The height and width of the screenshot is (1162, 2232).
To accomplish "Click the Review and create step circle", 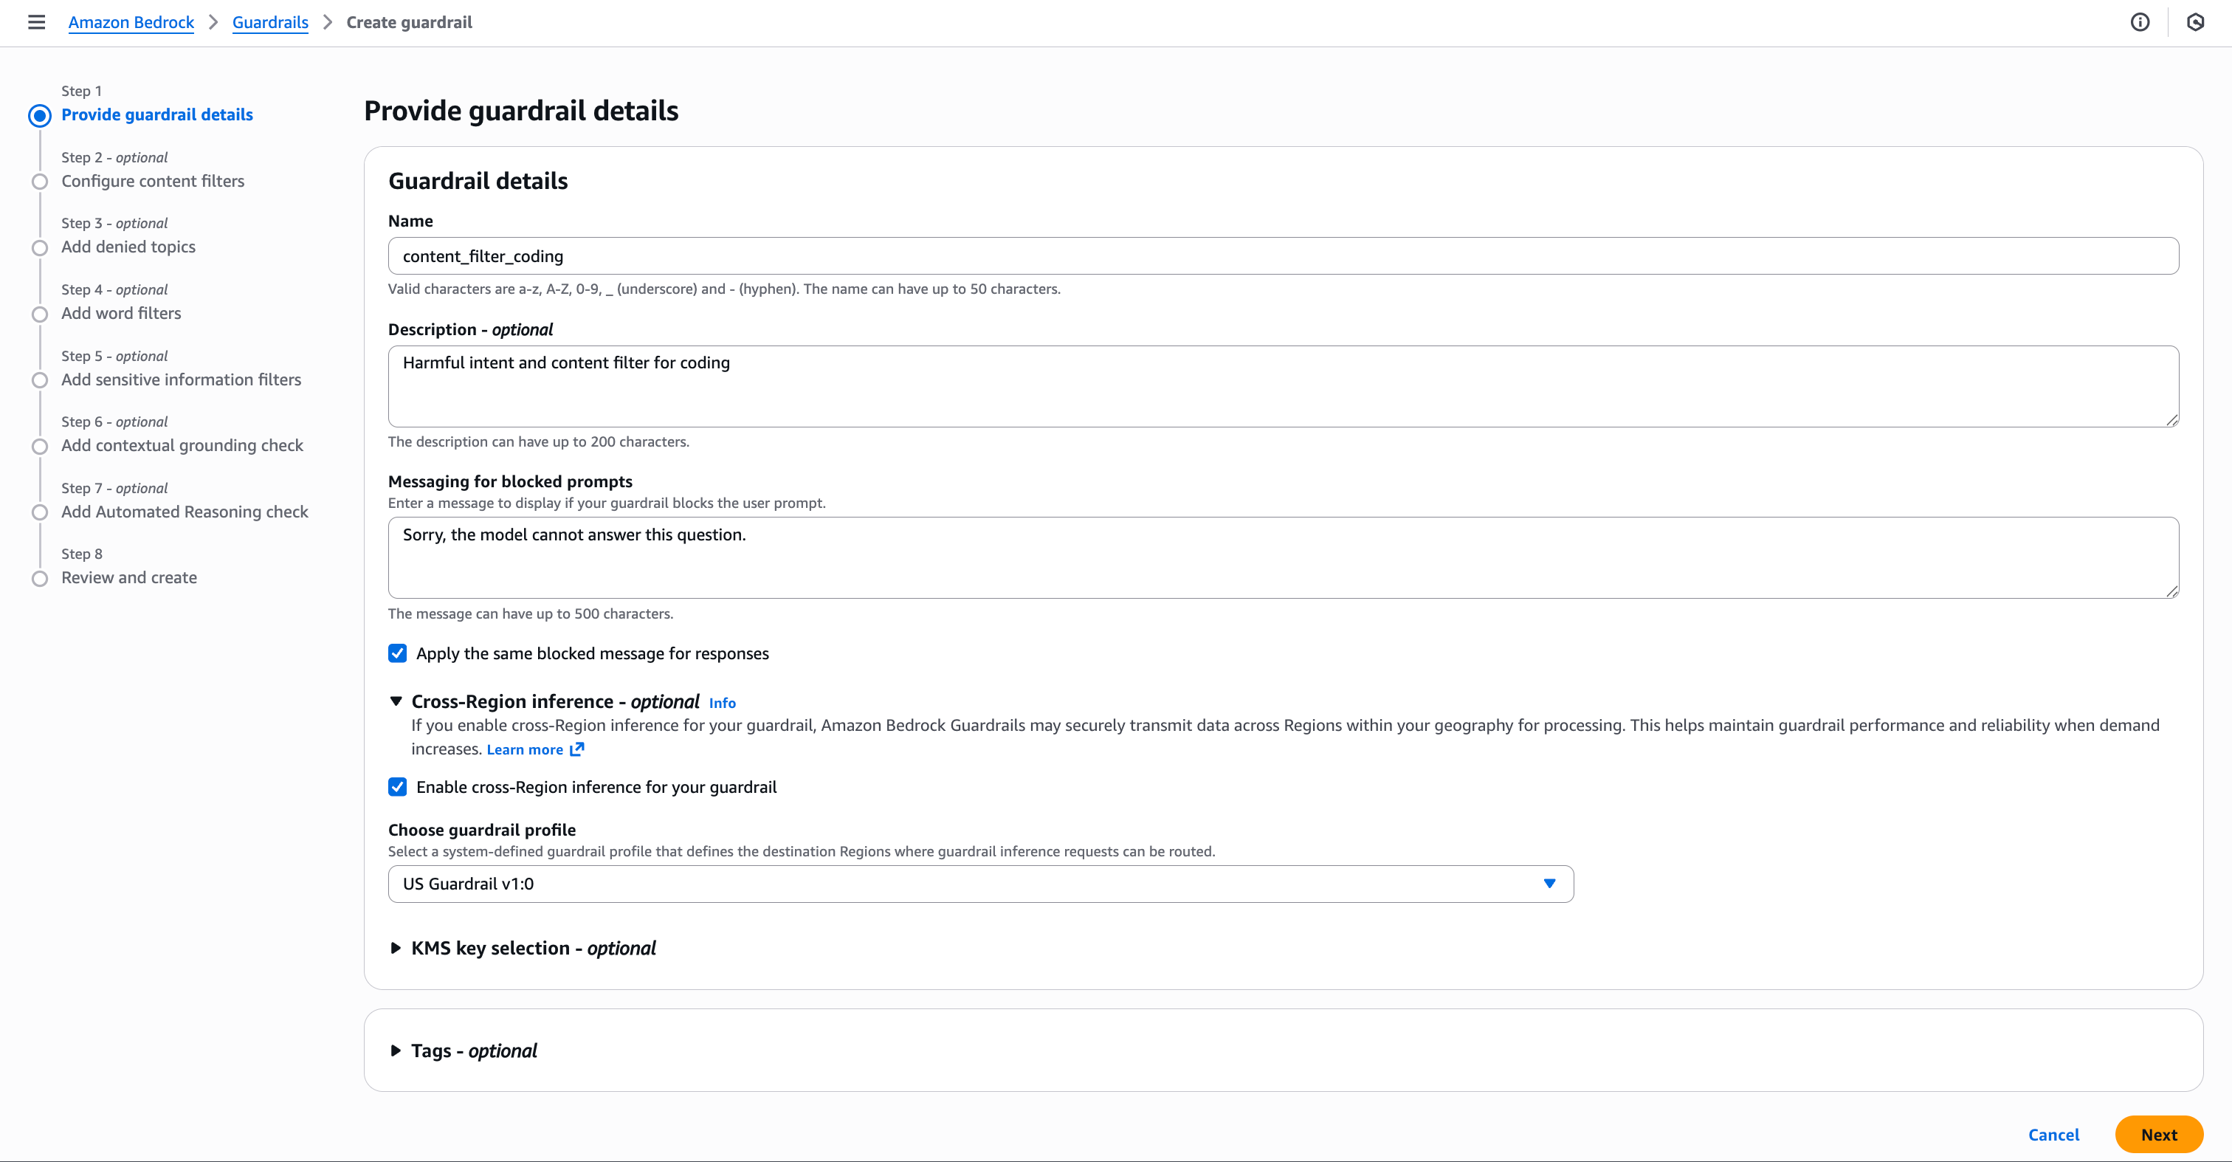I will tap(40, 578).
